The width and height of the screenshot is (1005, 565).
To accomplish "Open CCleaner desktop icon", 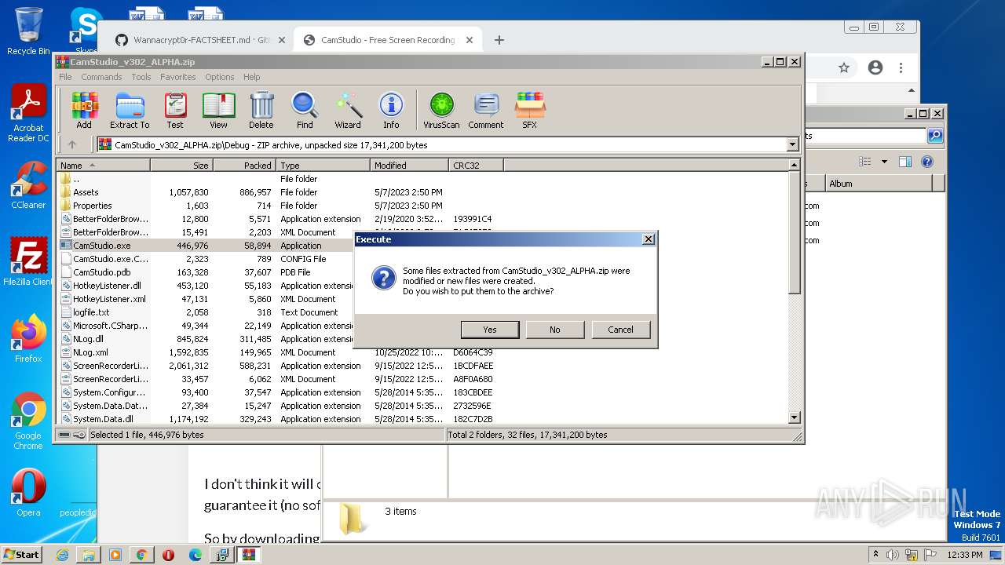I will click(28, 185).
